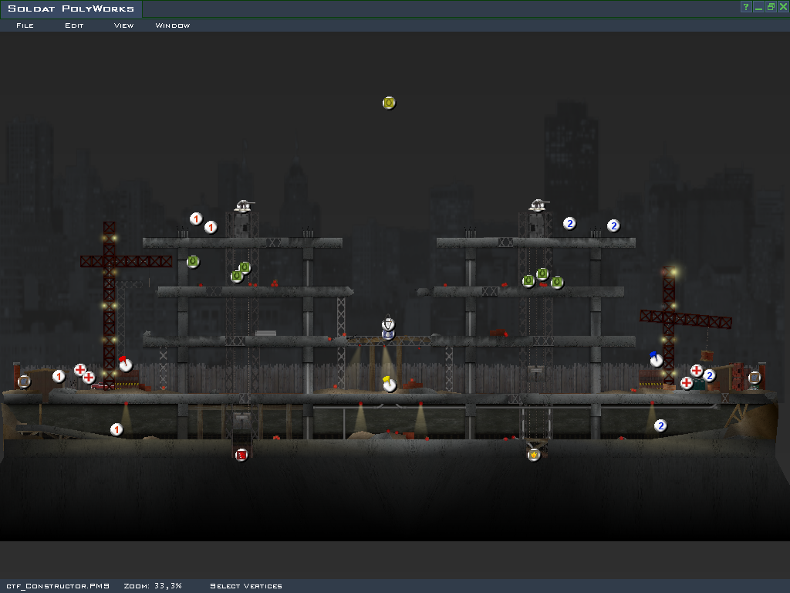Restore down the PolyWorks window

tap(771, 7)
